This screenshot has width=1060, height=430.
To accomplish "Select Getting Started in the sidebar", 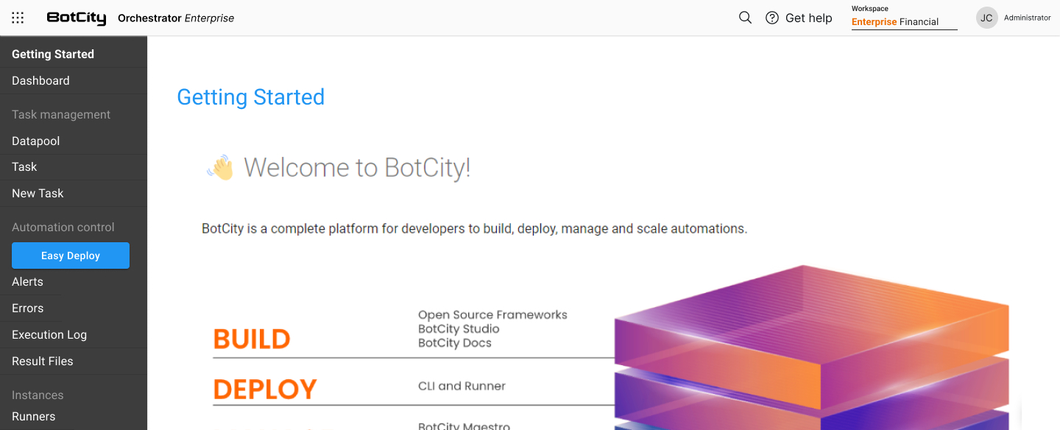I will click(53, 54).
